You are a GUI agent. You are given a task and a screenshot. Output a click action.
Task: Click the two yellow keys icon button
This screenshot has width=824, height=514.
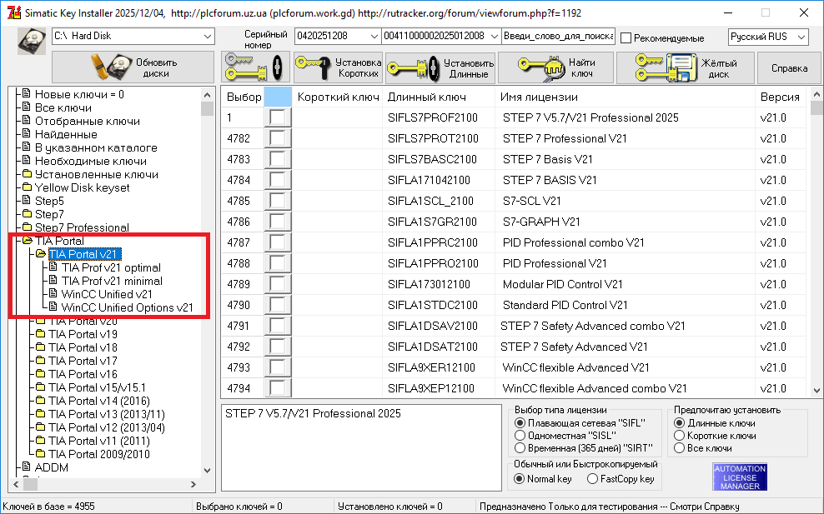255,67
